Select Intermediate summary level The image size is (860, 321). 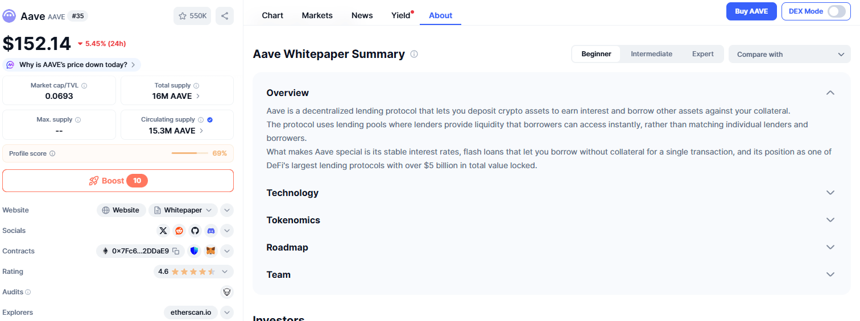coord(651,54)
